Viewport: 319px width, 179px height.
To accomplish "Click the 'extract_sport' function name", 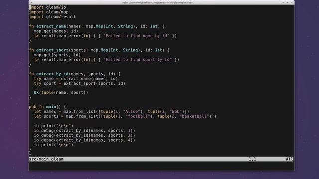I will point(52,50).
